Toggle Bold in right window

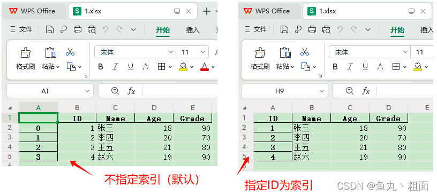[x=335, y=67]
